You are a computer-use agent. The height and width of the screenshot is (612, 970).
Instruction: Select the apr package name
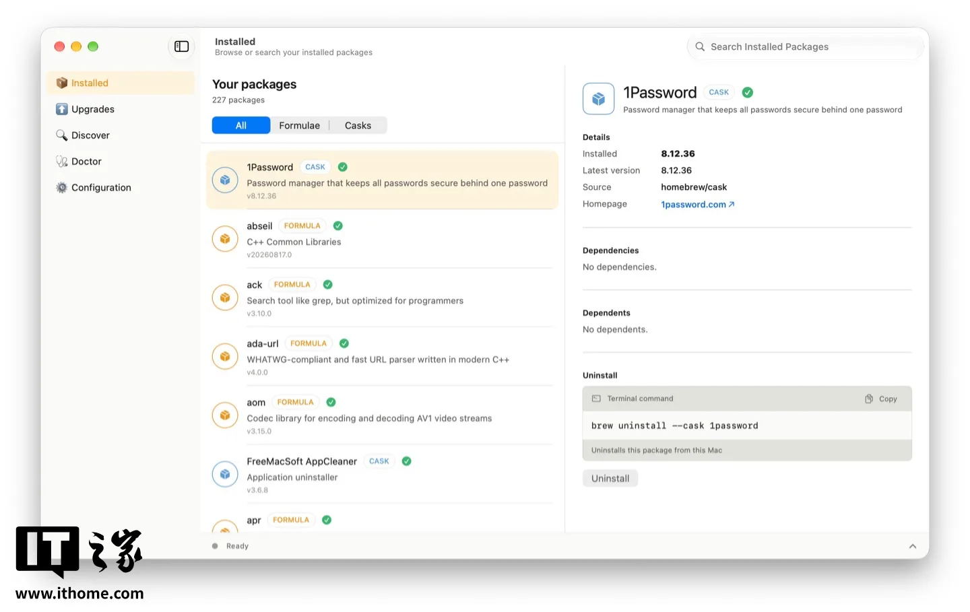(x=254, y=520)
